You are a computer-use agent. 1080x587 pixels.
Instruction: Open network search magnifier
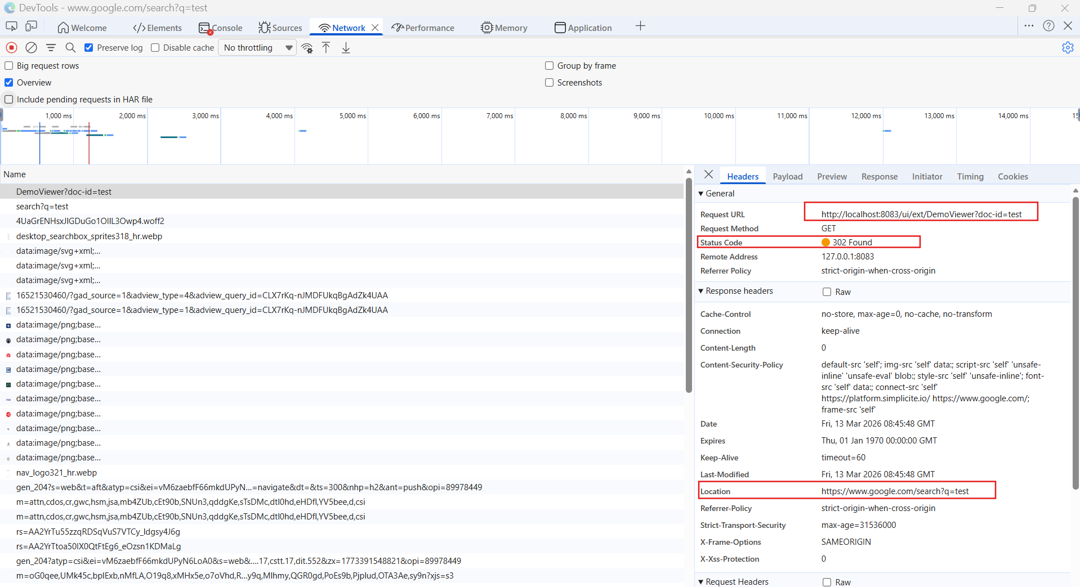70,48
